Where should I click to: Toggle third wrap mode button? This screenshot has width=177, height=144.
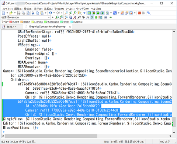pyautogui.click(x=98, y=13)
